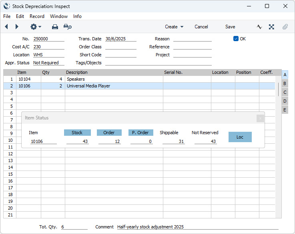Click Qty cell 2 in row 2
This screenshot has width=295, height=234.
[x=53, y=86]
